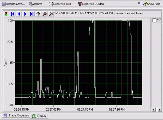Screen dimensions: 163x120
Task: Click Export to DIAdem
Action: (93, 4)
